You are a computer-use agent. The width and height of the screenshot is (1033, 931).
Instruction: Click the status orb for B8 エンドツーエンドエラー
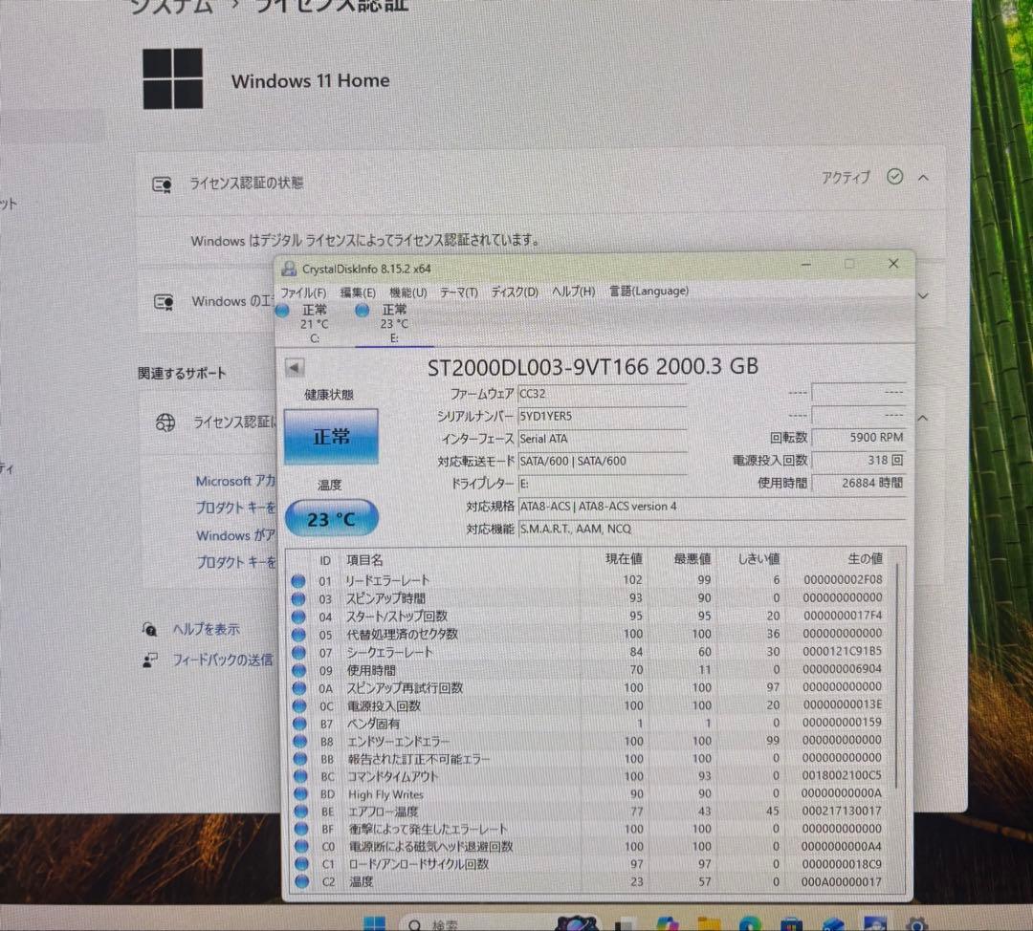click(299, 742)
